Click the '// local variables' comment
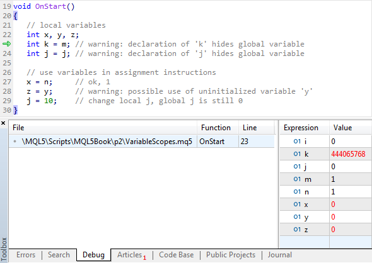Screen dimensions: 372x263 (66, 25)
